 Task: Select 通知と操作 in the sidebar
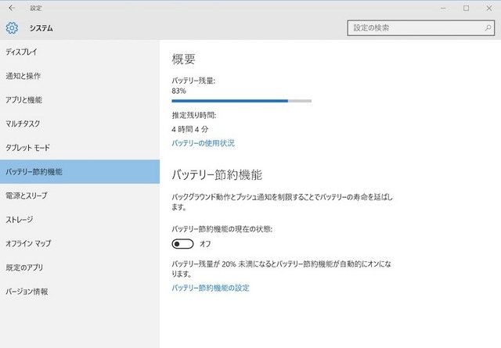[x=80, y=76]
